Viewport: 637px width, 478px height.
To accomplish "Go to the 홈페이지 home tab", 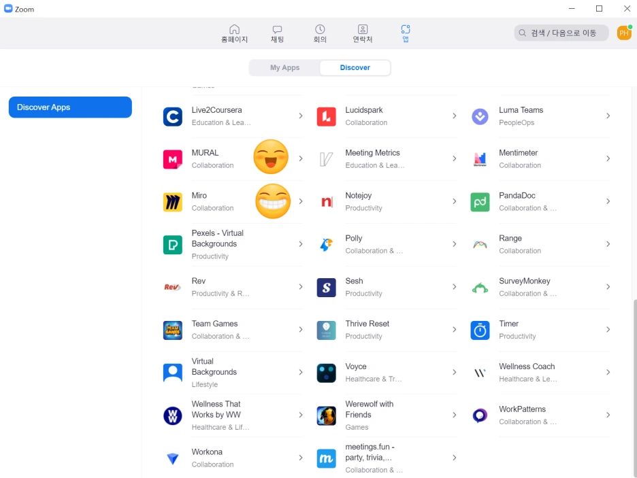I will (234, 33).
